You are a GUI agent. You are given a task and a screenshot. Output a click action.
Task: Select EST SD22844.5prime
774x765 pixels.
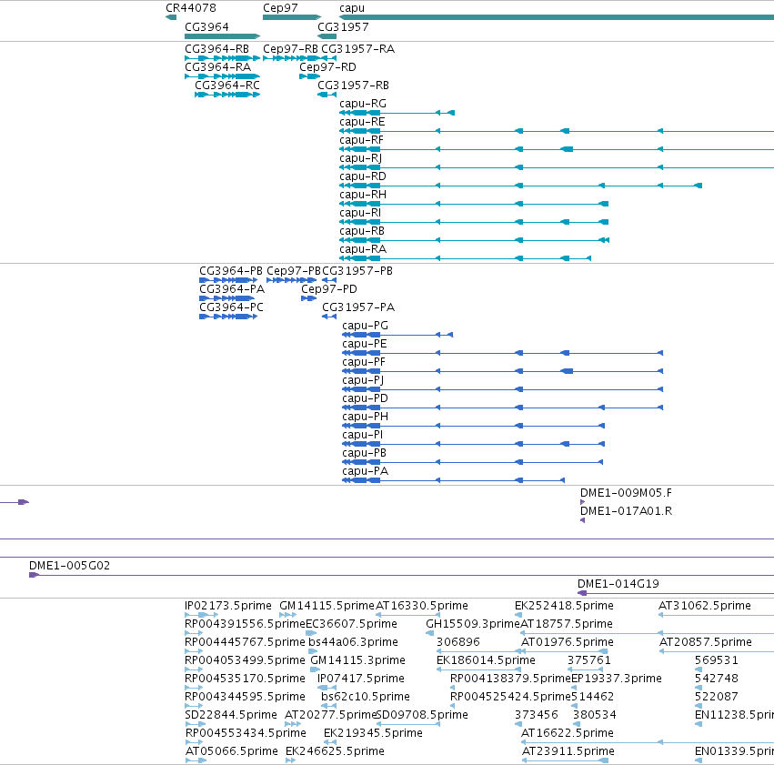point(196,725)
